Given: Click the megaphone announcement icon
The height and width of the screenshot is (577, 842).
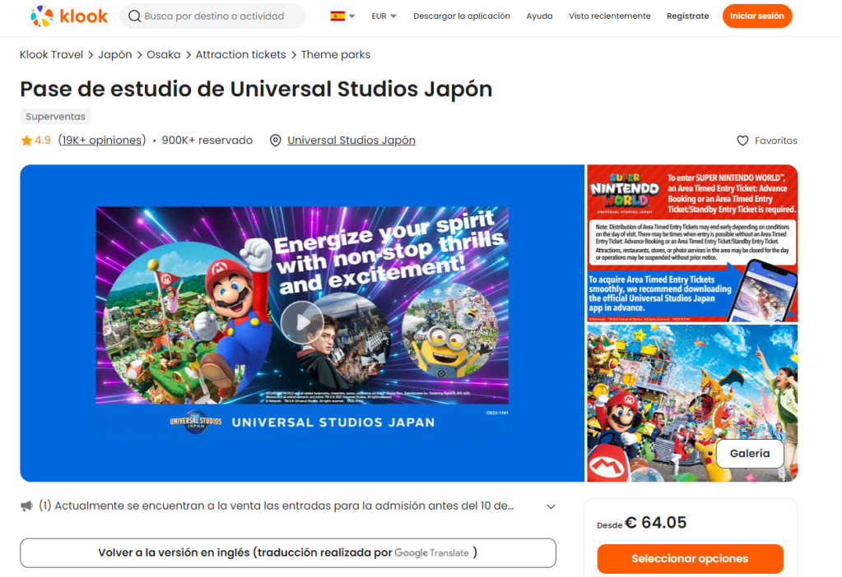Looking at the screenshot, I should (26, 506).
